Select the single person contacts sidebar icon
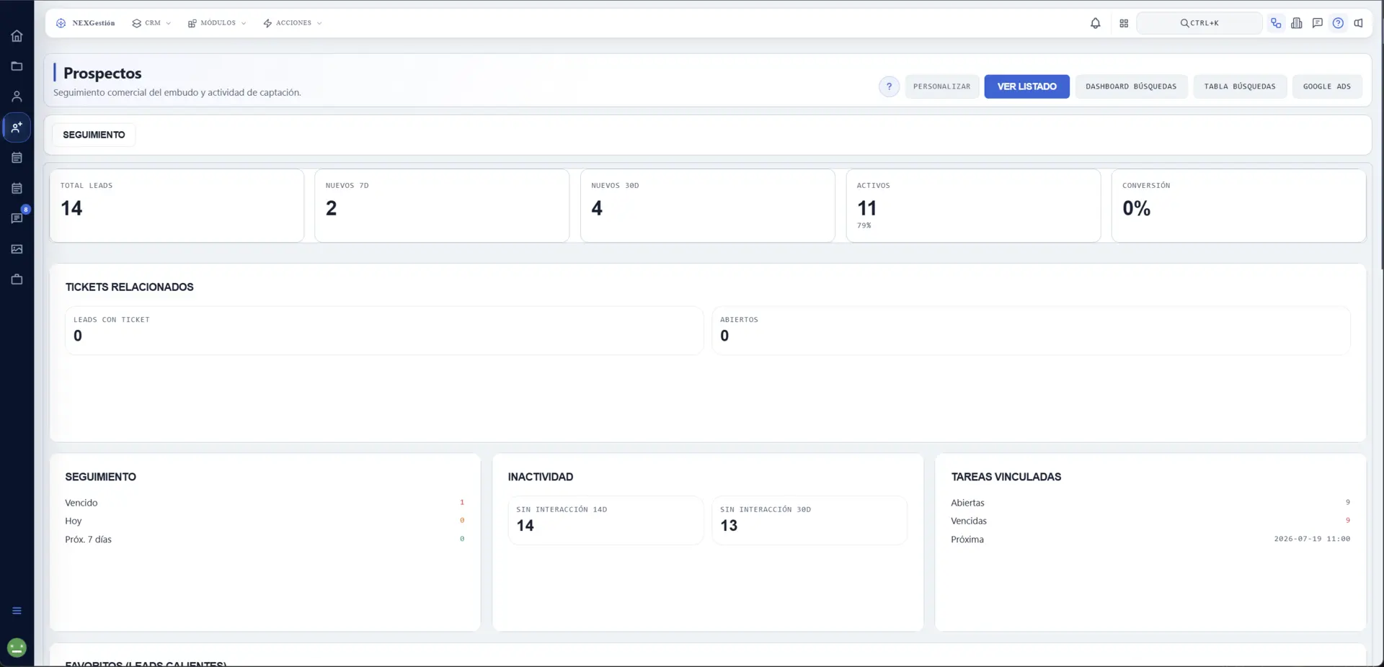The height and width of the screenshot is (667, 1384). click(x=17, y=97)
